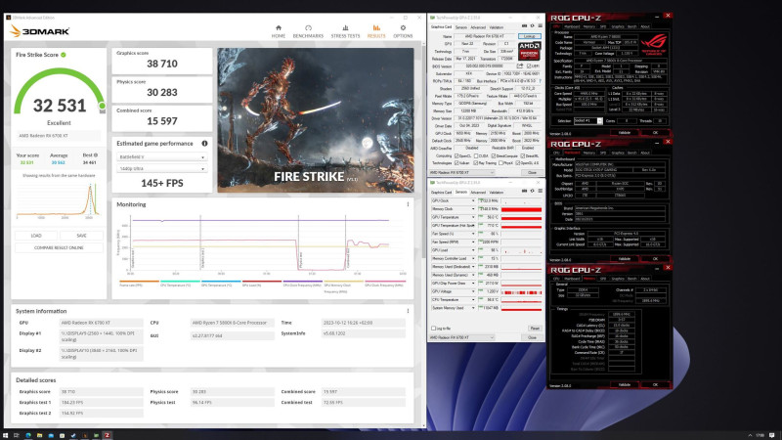Click the green verified check by Fire Strike Score
The width and height of the screenshot is (782, 440).
click(x=64, y=55)
